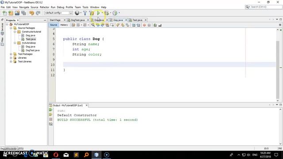283x159 pixels.
Task: Open the default config combo box
Action: click(x=58, y=13)
